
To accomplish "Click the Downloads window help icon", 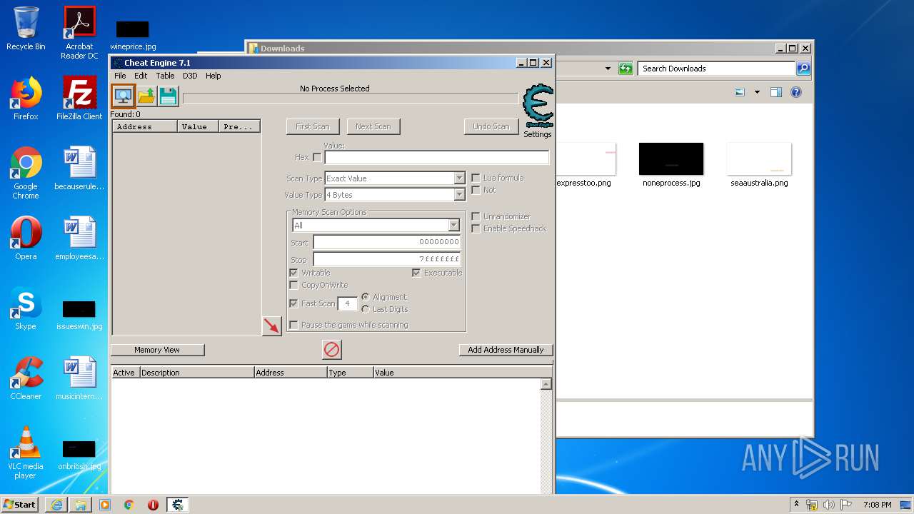I will (796, 92).
